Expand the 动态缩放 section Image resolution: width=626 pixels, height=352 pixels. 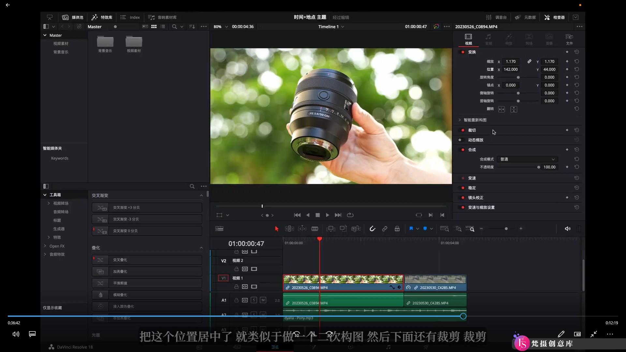476,140
